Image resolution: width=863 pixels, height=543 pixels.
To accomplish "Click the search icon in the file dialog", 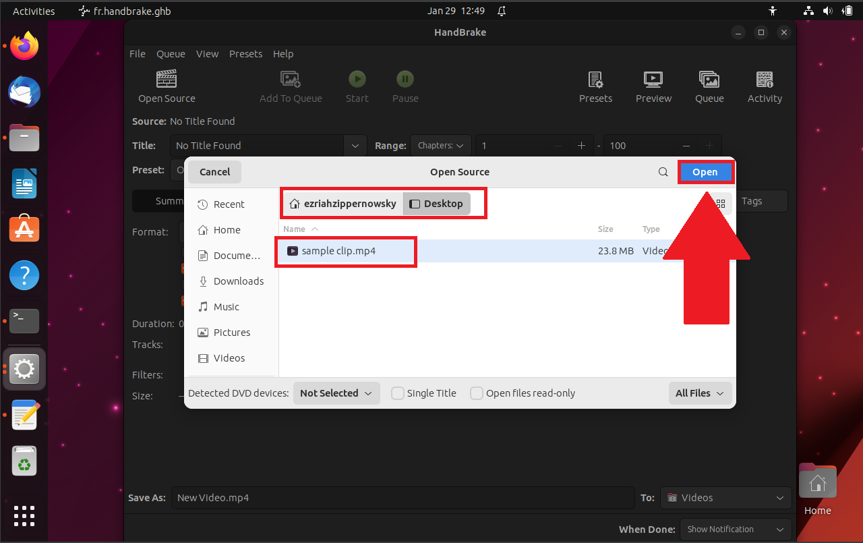I will [663, 172].
